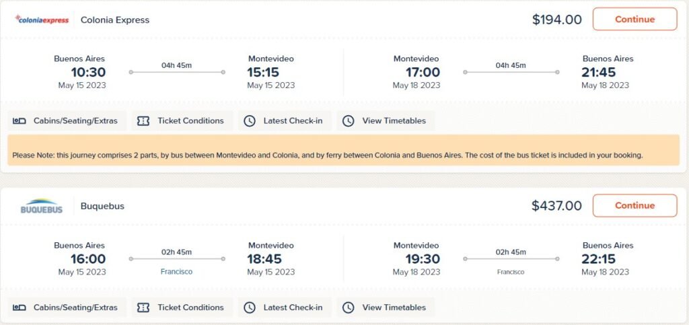Click the Francisco ship name on return Buquebus
The width and height of the screenshot is (689, 325).
(511, 272)
